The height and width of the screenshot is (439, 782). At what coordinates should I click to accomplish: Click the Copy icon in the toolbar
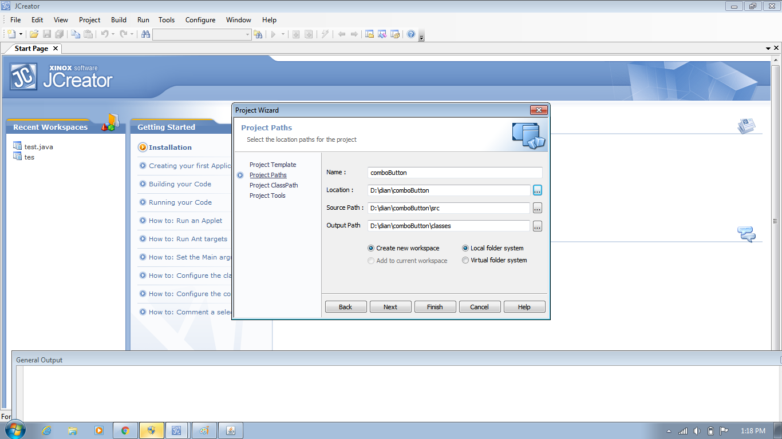(x=75, y=34)
